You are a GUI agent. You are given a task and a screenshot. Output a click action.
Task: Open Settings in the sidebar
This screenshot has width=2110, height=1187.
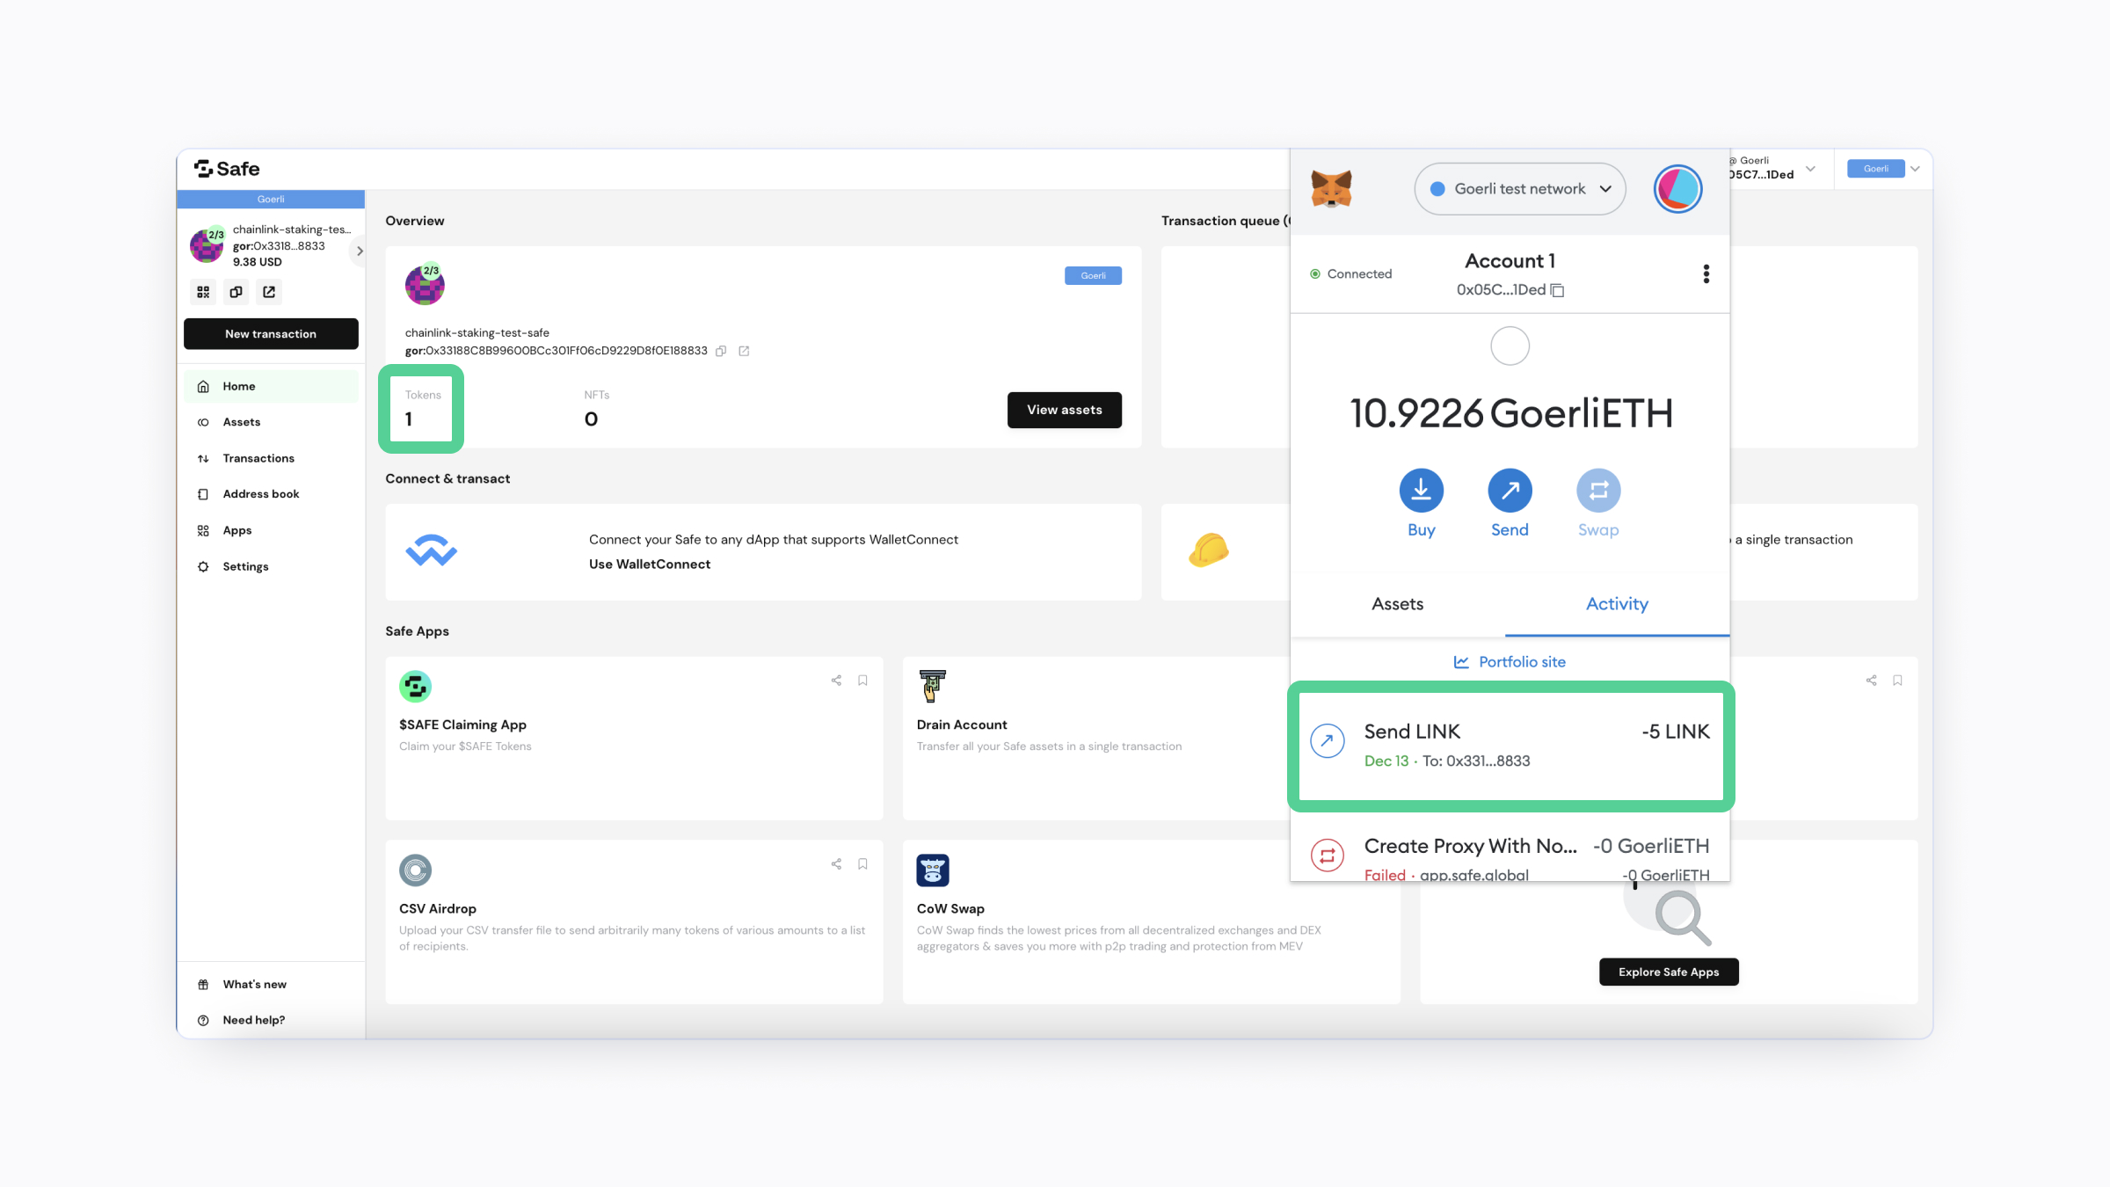coord(271,566)
